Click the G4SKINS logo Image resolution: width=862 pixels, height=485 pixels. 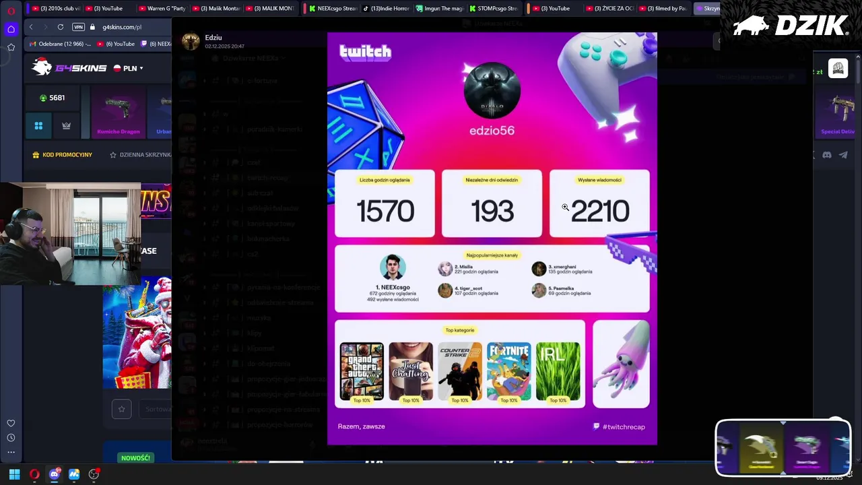70,67
